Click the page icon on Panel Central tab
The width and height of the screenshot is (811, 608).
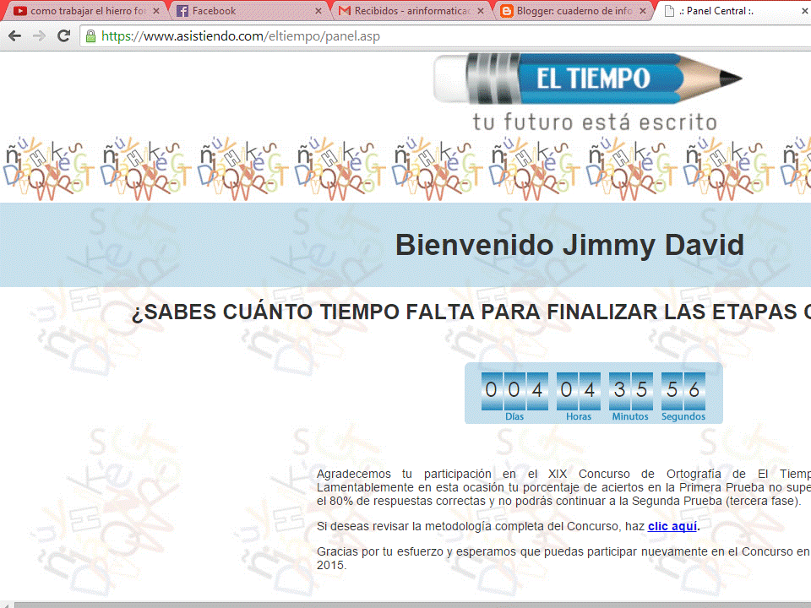point(669,11)
